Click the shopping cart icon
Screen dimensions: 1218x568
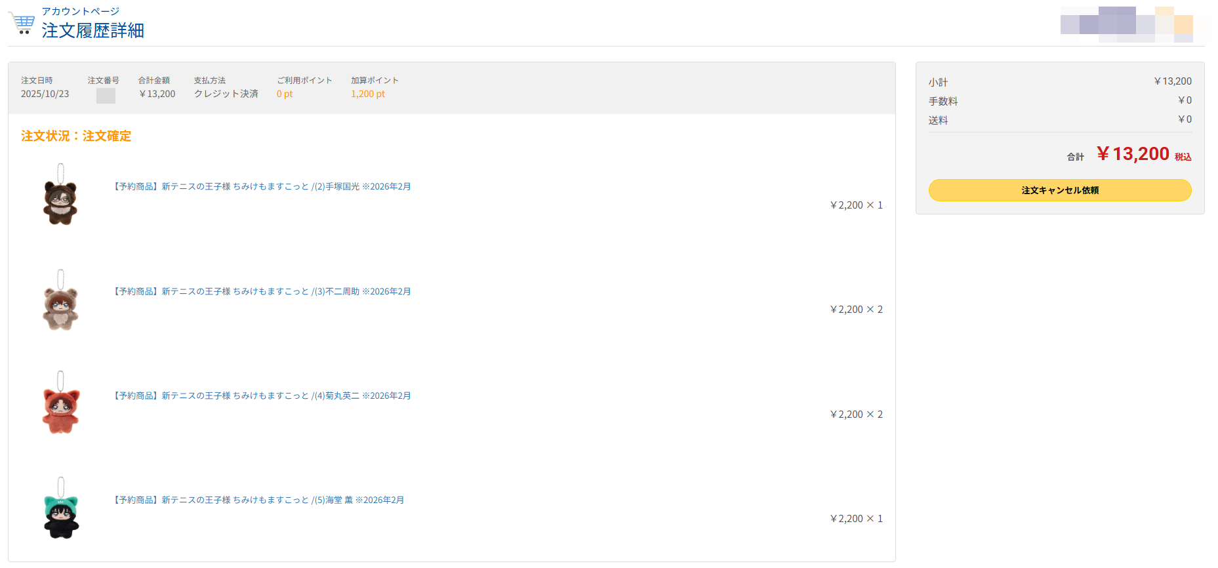tap(22, 23)
